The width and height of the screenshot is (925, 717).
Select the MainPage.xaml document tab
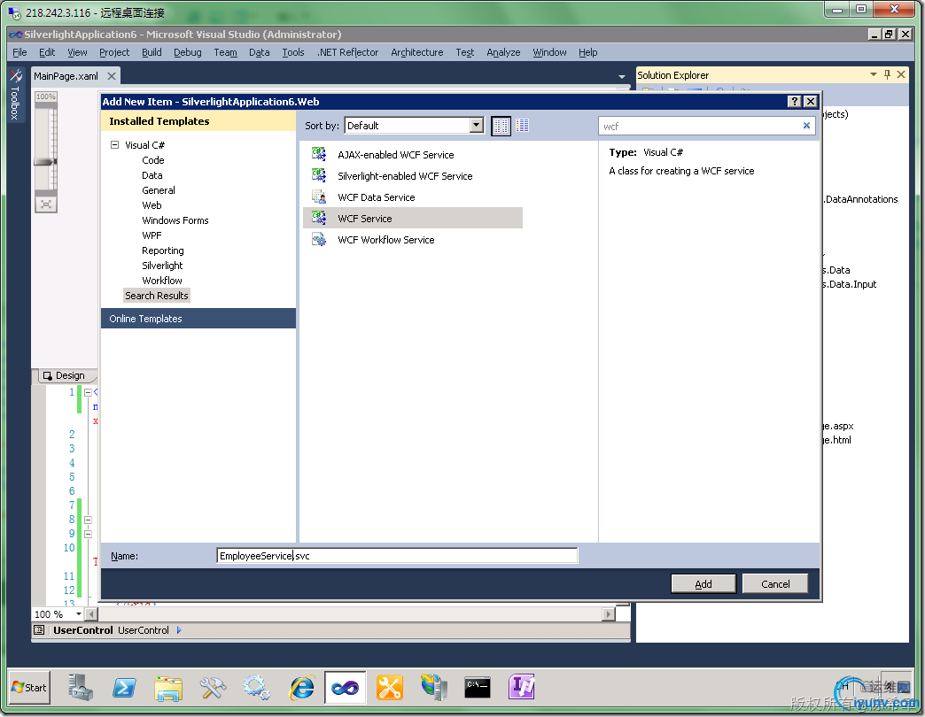[66, 76]
